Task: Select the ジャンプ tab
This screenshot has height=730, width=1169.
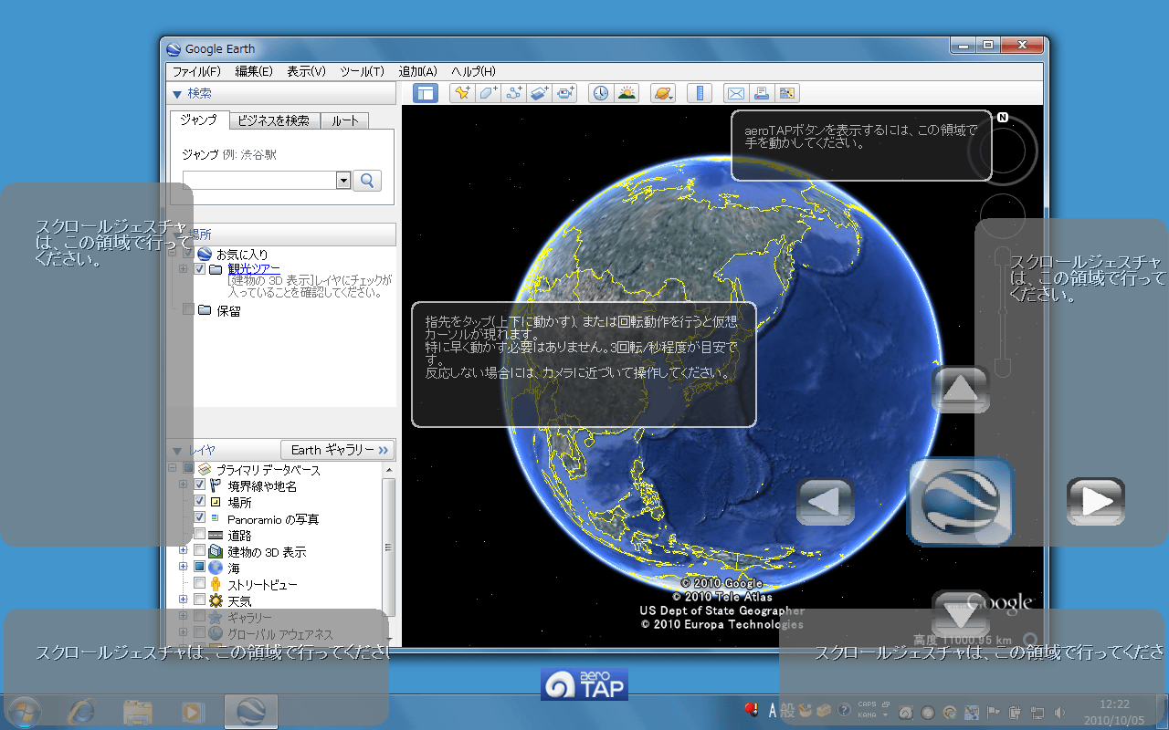Action: [199, 120]
